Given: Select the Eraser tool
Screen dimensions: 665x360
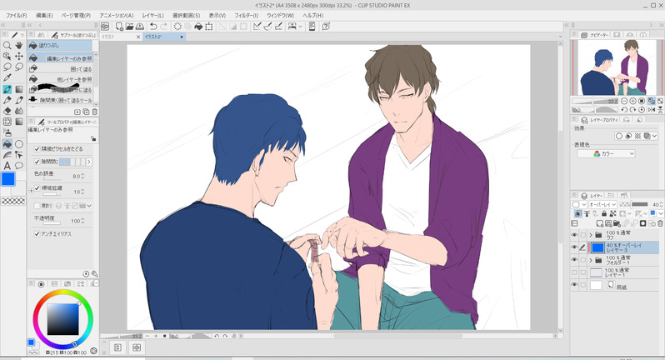Looking at the screenshot, I should pyautogui.click(x=7, y=111).
